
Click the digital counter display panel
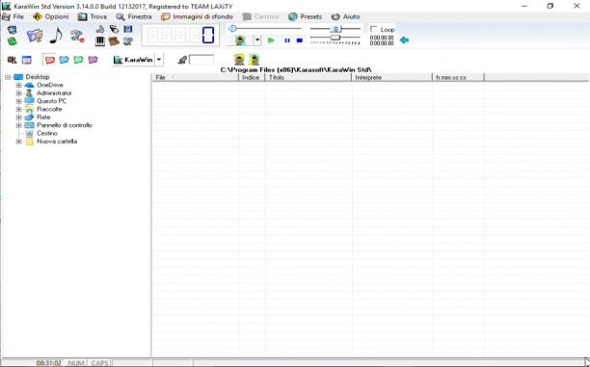pyautogui.click(x=180, y=36)
